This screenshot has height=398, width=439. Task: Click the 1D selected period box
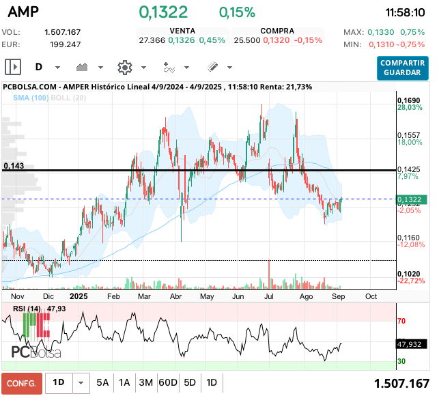pyautogui.click(x=59, y=382)
